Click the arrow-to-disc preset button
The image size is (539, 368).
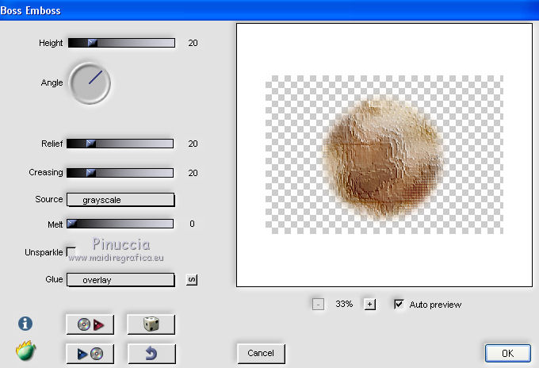point(90,354)
